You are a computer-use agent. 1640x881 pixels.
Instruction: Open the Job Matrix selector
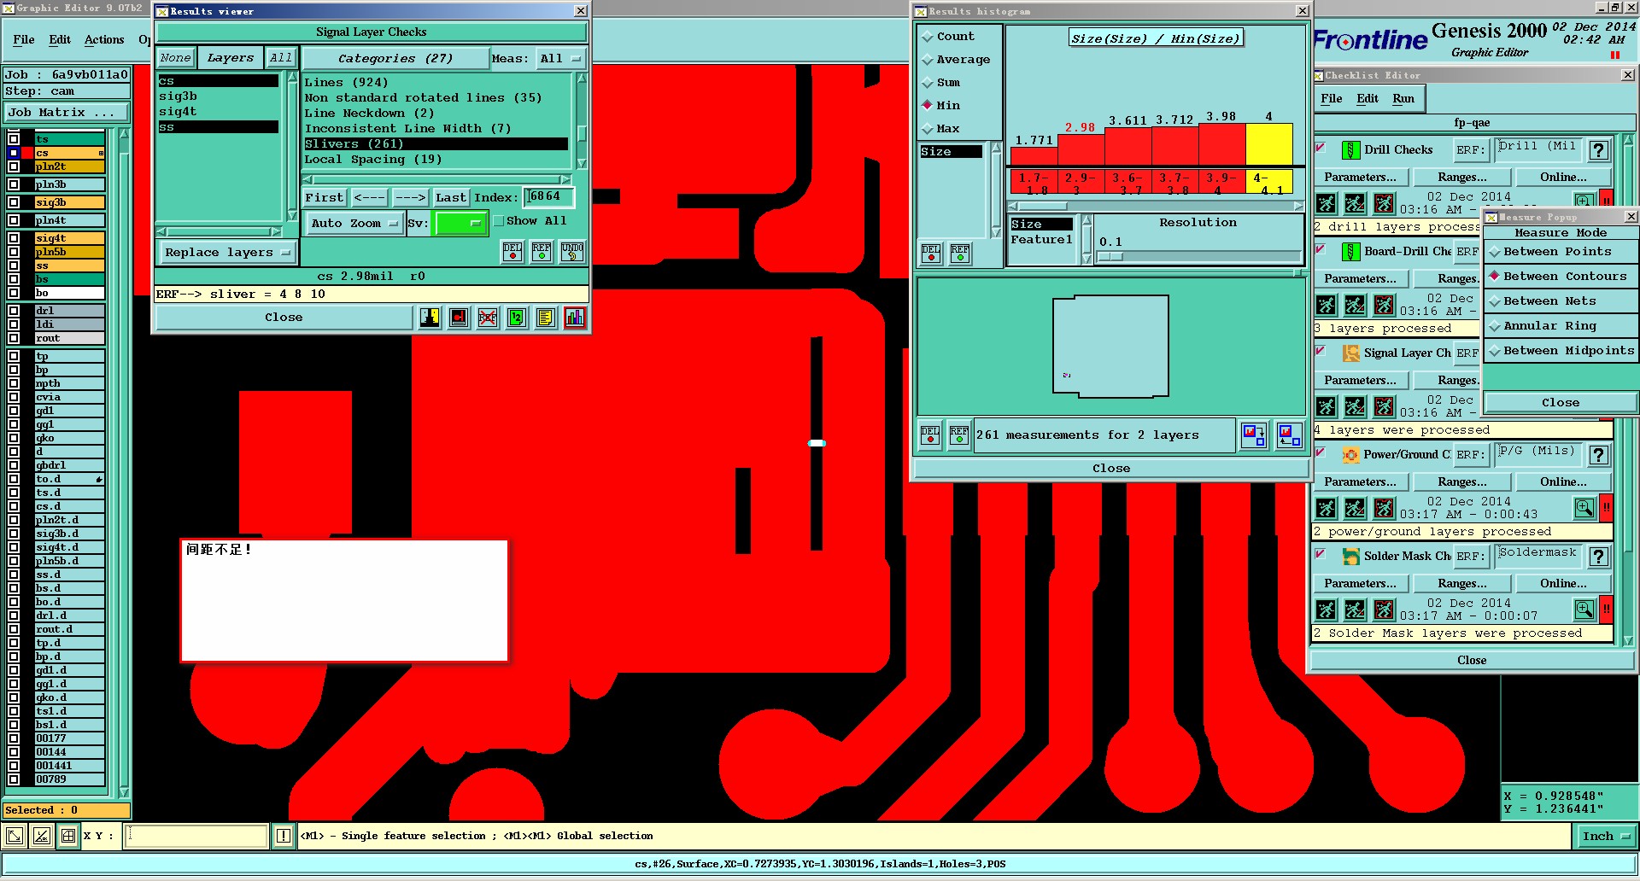[67, 113]
